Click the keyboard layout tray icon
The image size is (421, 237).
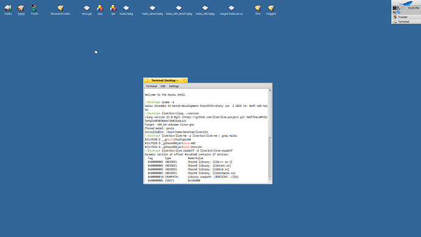click(x=403, y=8)
